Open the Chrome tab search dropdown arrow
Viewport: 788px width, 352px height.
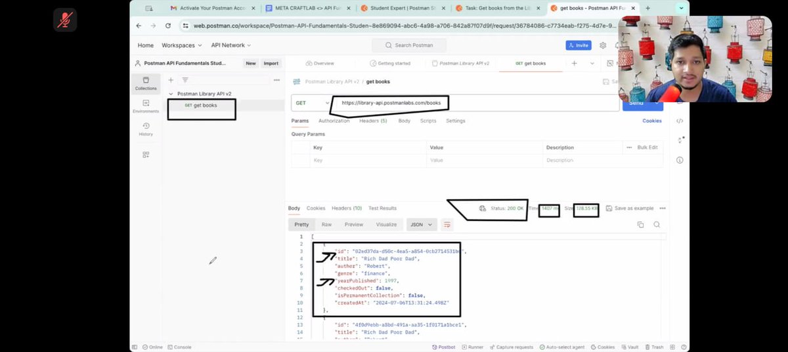(x=681, y=8)
